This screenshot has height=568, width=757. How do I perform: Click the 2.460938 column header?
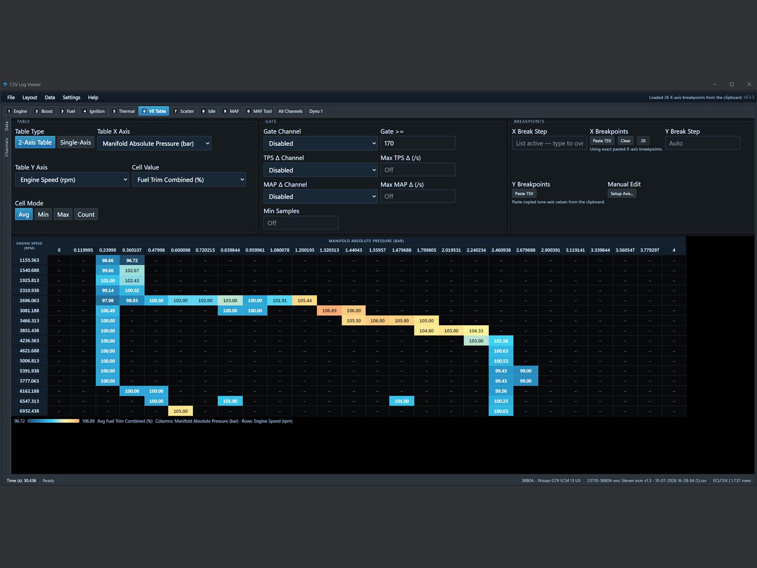(x=501, y=250)
